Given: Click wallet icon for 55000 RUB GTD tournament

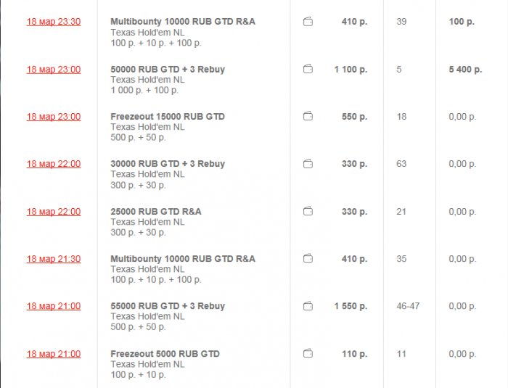Looking at the screenshot, I should [x=308, y=306].
